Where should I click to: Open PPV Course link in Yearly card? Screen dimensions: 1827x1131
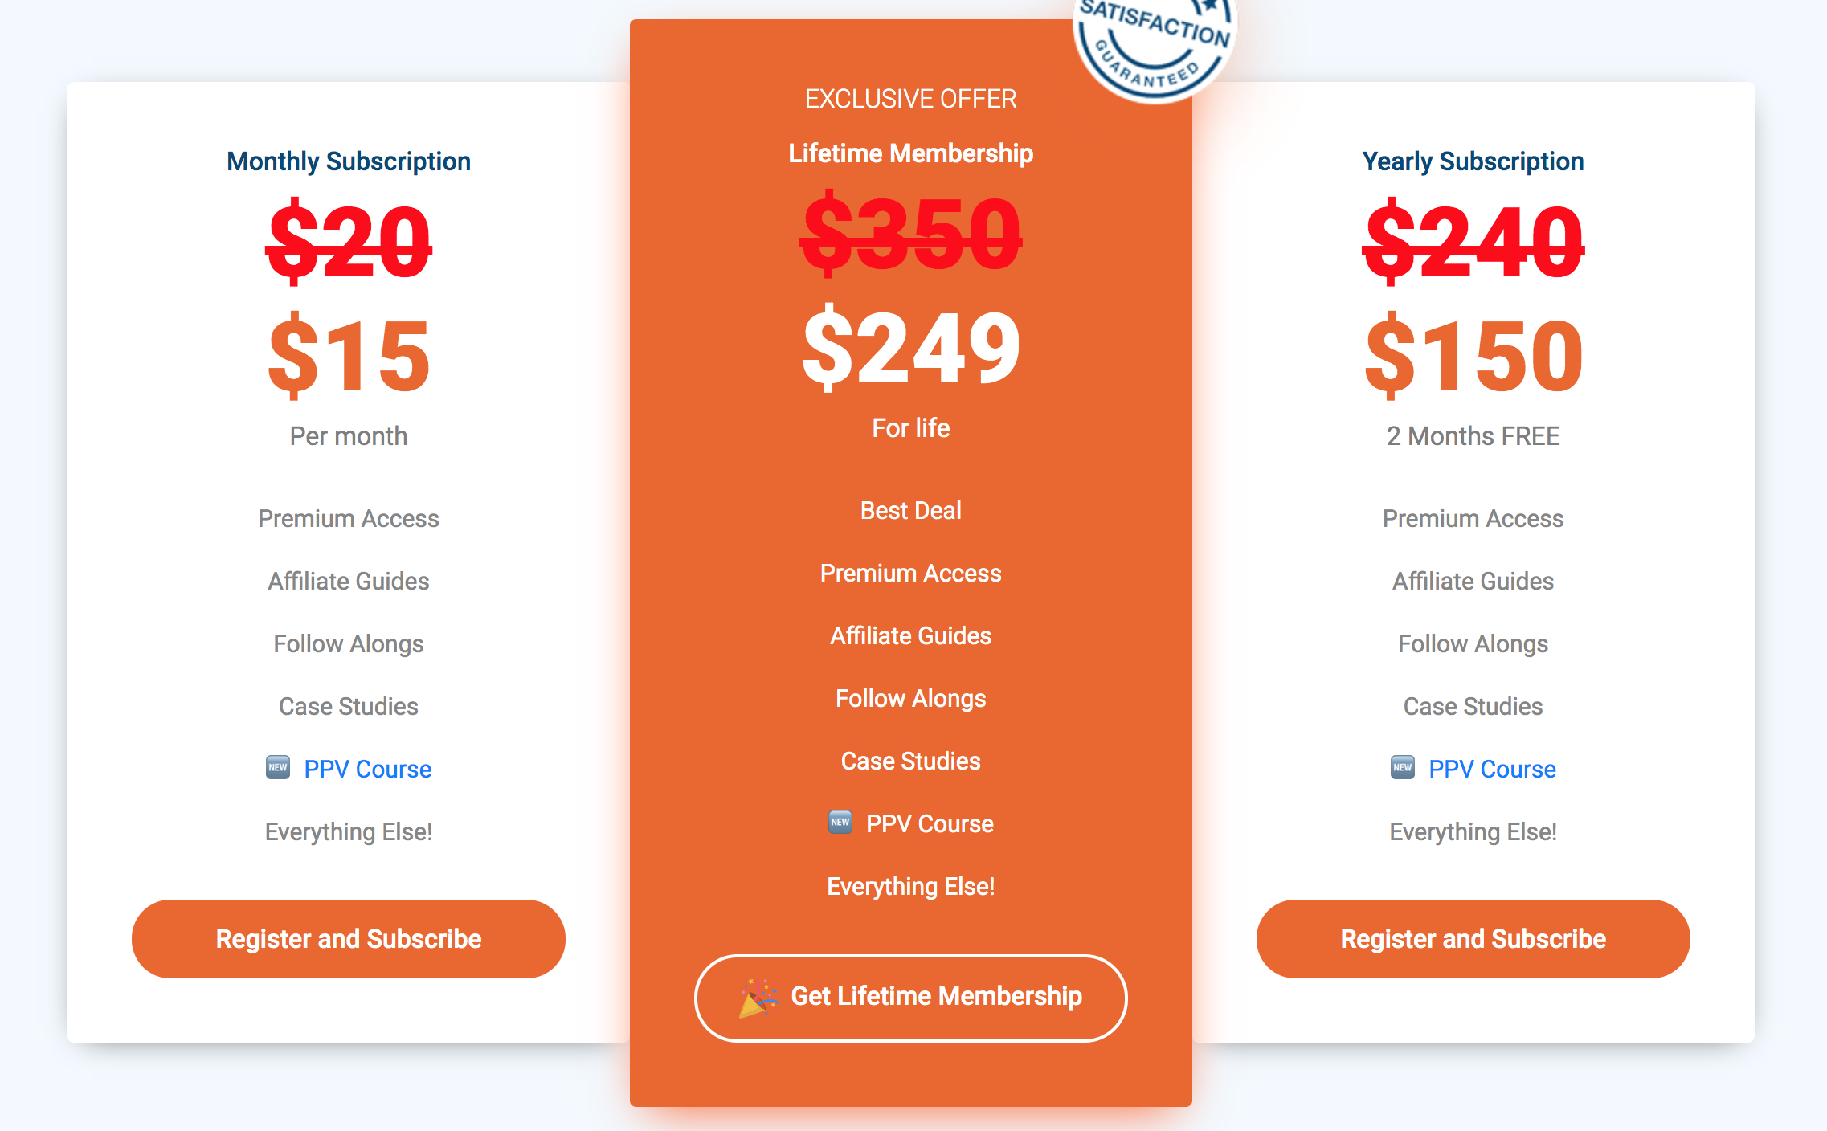tap(1492, 769)
